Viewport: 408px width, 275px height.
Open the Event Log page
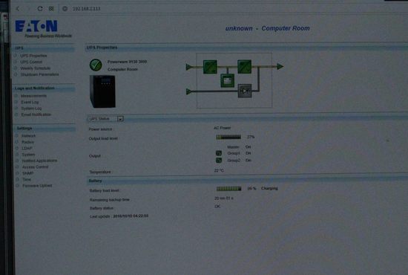pyautogui.click(x=30, y=102)
